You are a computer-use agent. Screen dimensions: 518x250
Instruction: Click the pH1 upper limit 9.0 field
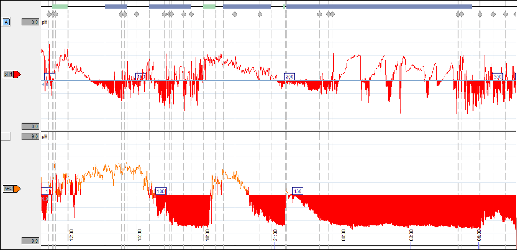30,22
